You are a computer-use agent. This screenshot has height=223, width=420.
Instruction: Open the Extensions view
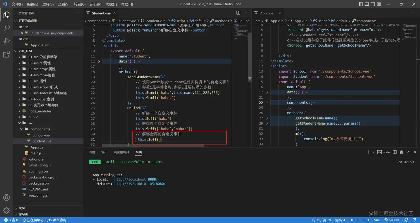tap(6, 54)
